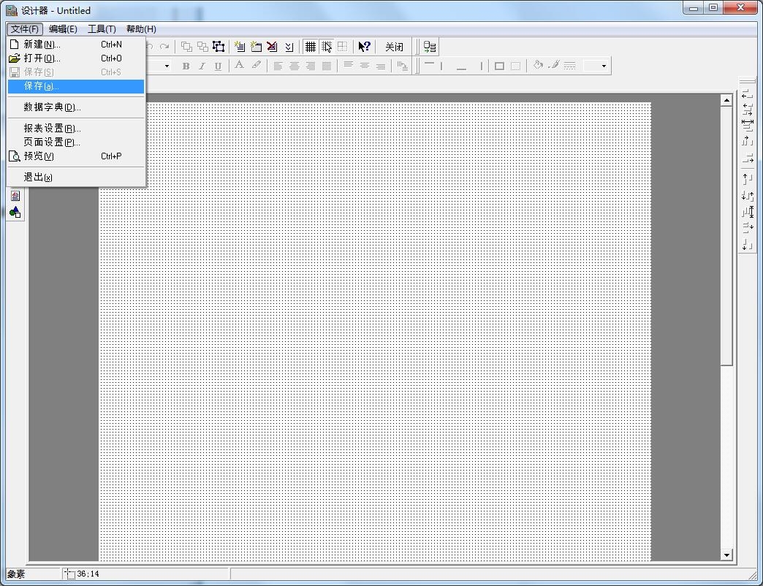Click the align bottom edges icon

tap(747, 245)
